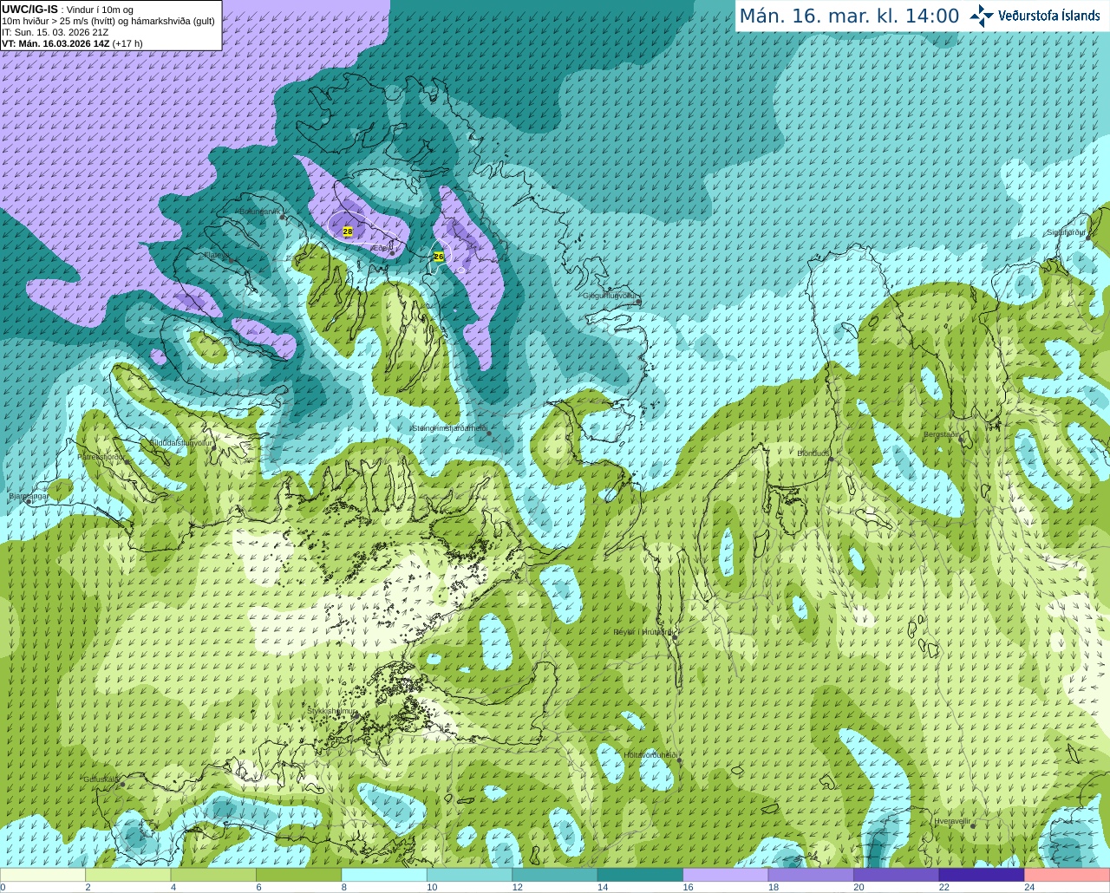Click the Bolungarvík label

point(258,212)
